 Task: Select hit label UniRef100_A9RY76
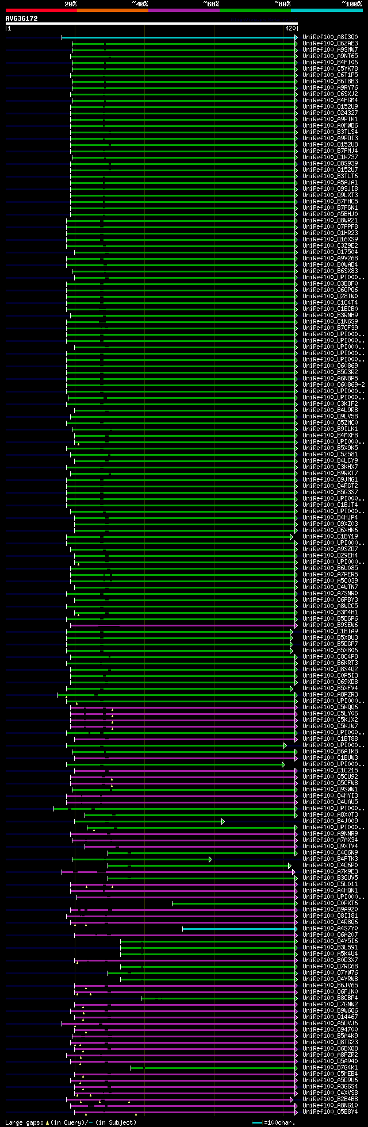click(x=330, y=88)
